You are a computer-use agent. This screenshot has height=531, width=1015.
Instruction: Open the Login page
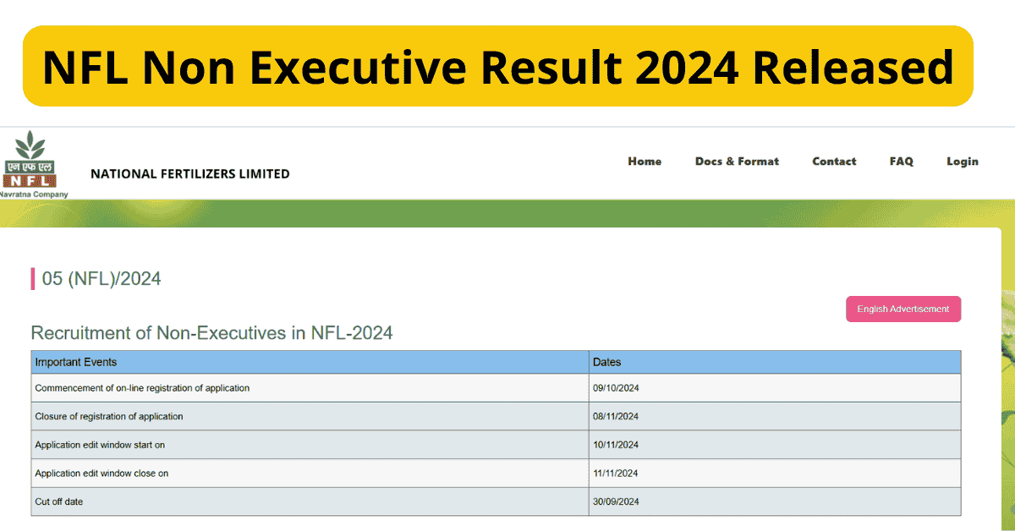click(963, 161)
